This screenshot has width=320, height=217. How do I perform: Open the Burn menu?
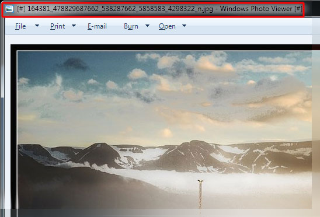coord(131,26)
